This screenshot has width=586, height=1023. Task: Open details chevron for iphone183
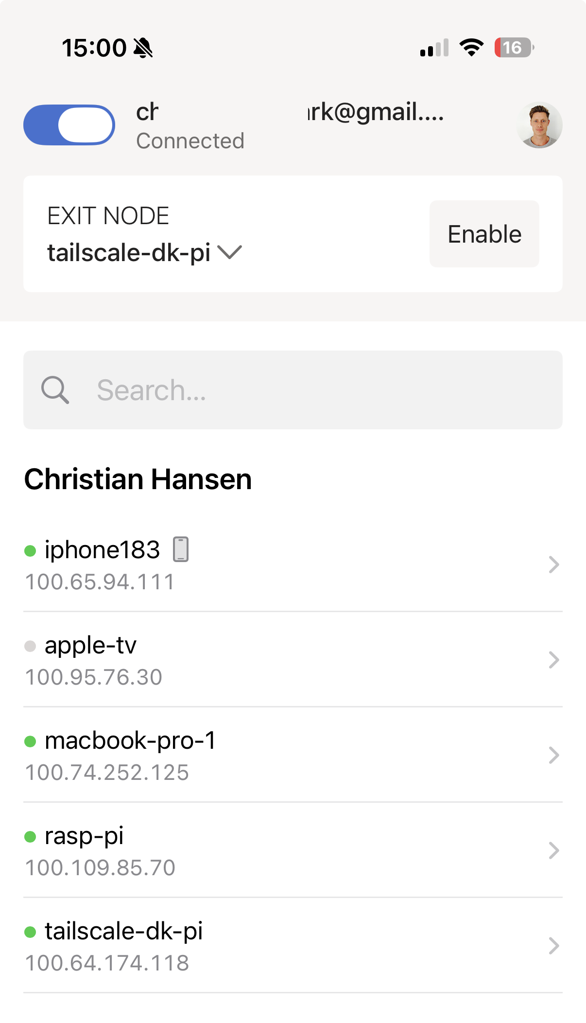tap(553, 564)
